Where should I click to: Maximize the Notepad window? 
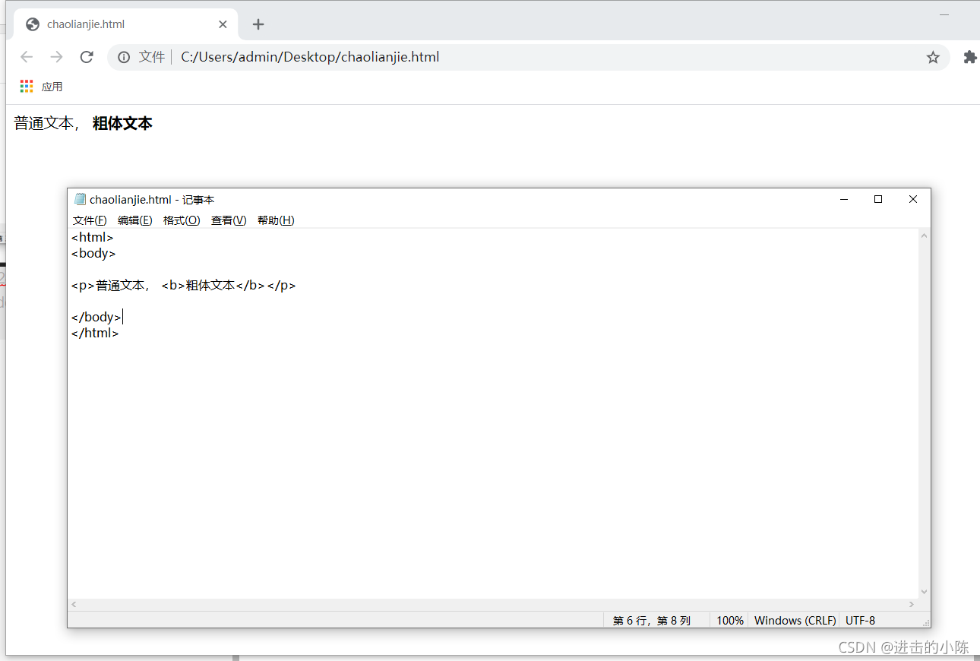(x=878, y=199)
